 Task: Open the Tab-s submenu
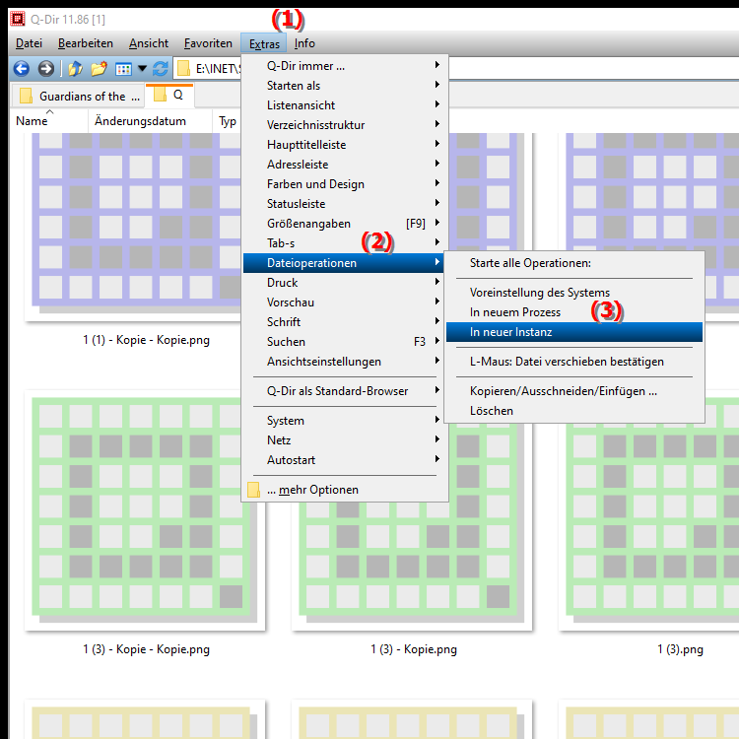345,243
